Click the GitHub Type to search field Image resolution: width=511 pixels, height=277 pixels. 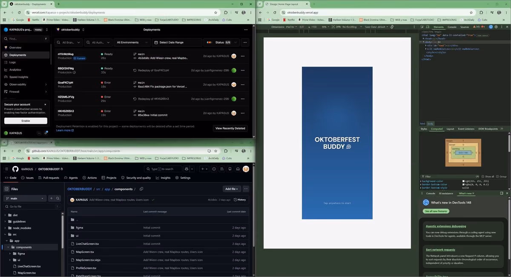[x=162, y=169]
